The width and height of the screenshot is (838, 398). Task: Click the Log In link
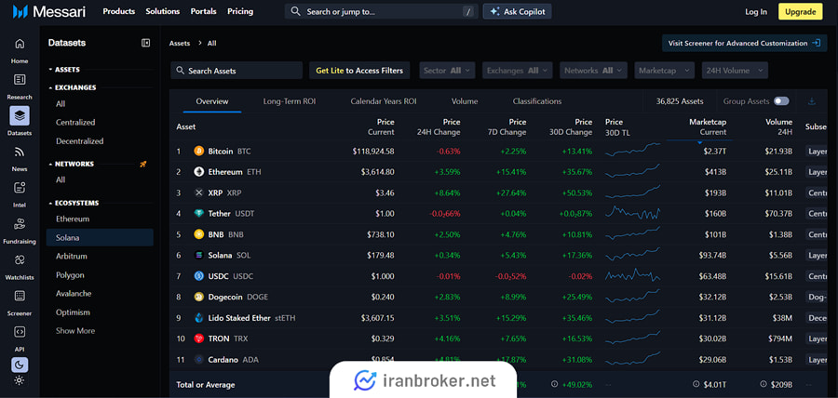point(756,12)
